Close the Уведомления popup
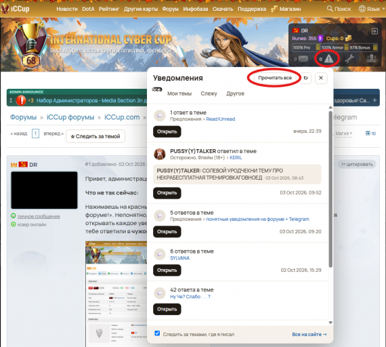The height and width of the screenshot is (347, 386). point(321,78)
